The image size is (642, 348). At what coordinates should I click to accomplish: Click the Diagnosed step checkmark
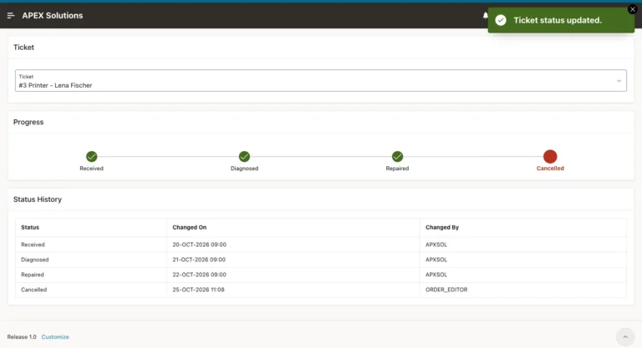(244, 156)
